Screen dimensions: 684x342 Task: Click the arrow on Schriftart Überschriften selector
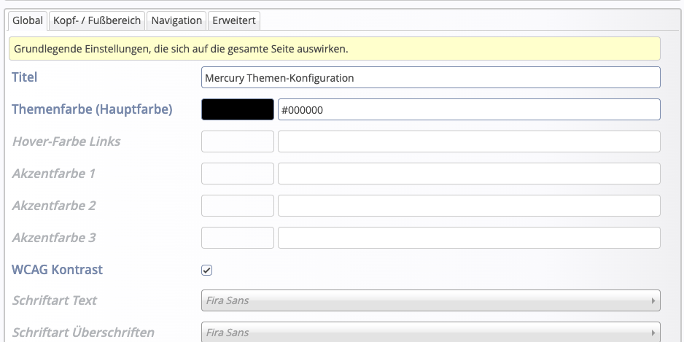click(653, 333)
